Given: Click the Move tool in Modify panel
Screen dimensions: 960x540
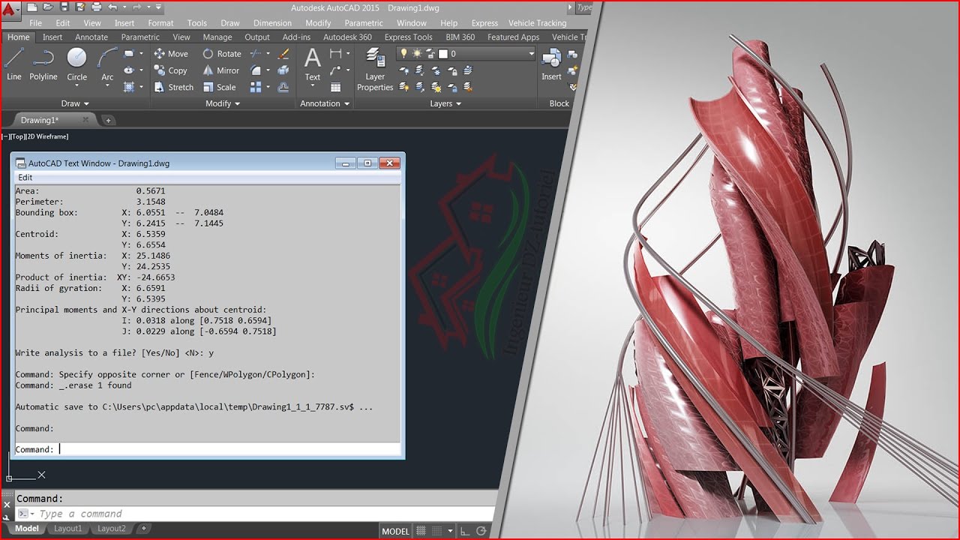Looking at the screenshot, I should [171, 54].
